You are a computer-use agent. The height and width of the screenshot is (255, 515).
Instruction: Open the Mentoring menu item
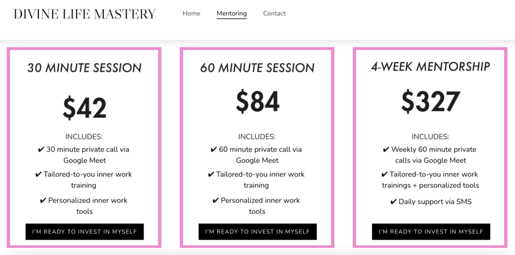point(231,14)
